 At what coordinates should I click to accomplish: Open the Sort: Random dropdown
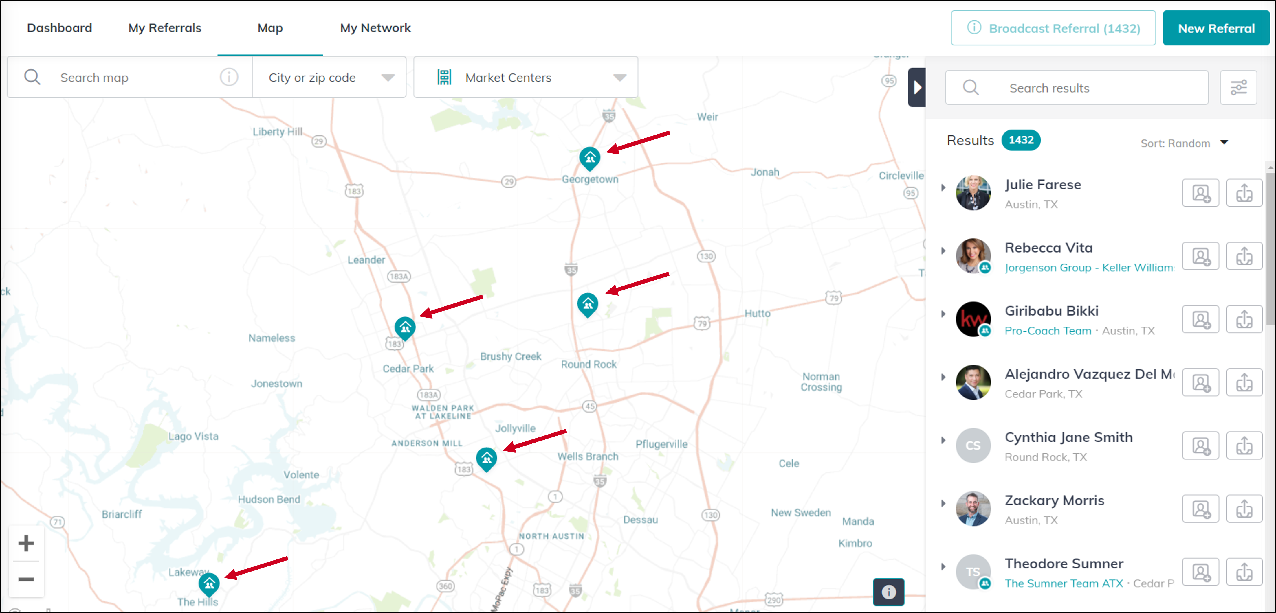coord(1184,143)
